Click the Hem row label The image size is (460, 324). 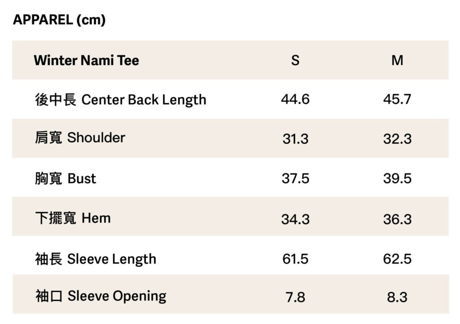click(x=73, y=219)
